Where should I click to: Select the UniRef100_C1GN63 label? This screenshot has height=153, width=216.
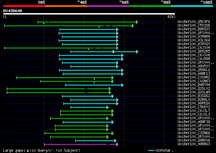[x=194, y=81]
